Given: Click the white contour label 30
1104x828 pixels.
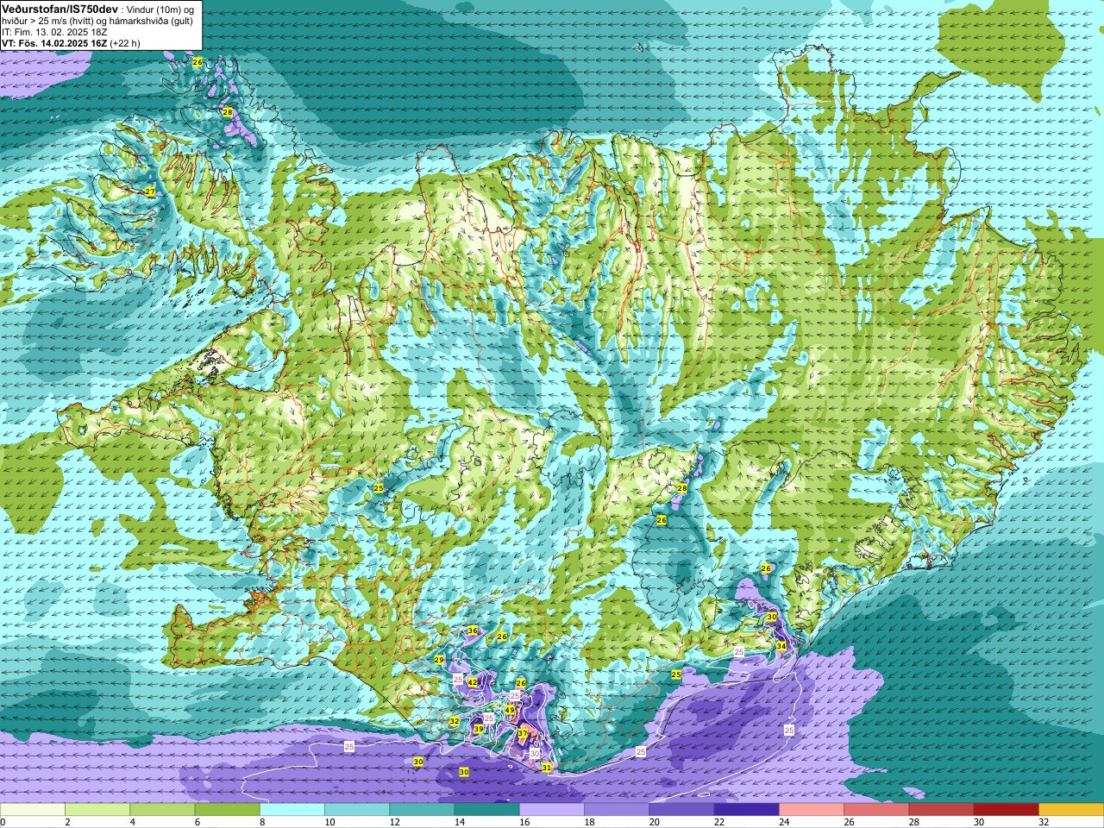Looking at the screenshot, I should [535, 754].
